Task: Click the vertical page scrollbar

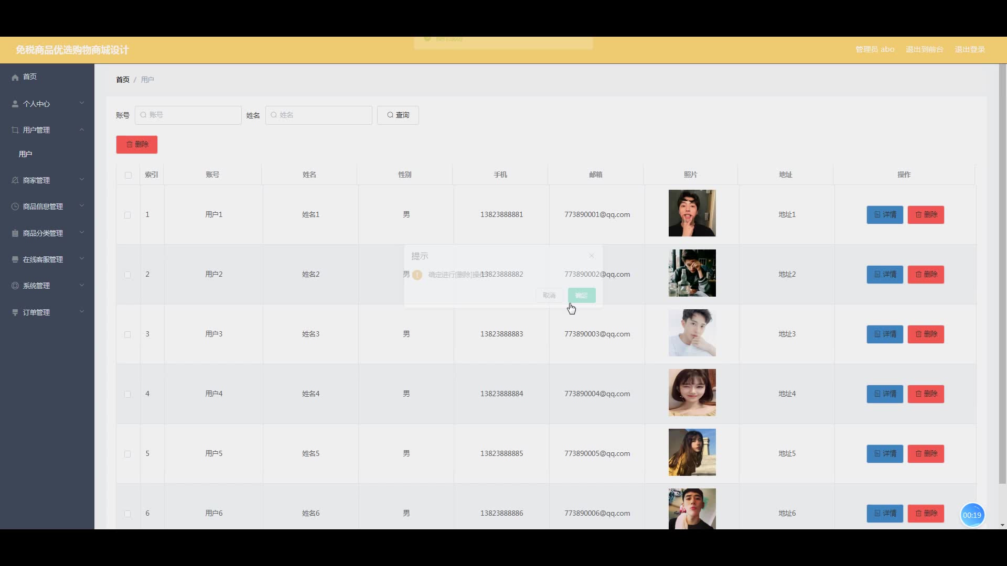Action: (x=1002, y=274)
